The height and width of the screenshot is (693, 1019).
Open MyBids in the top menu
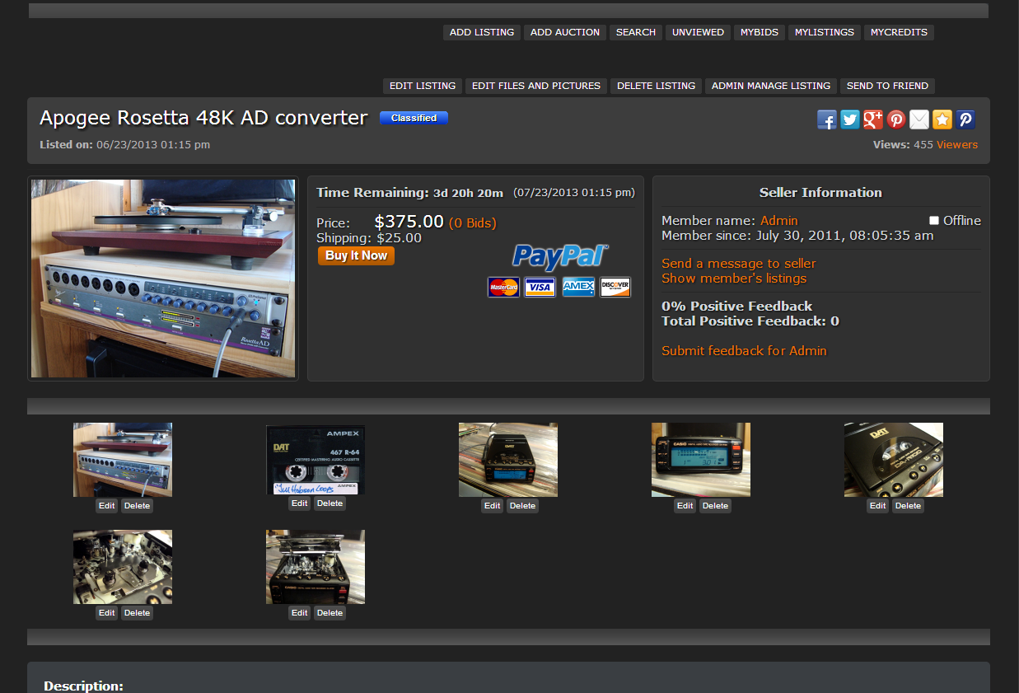[760, 32]
